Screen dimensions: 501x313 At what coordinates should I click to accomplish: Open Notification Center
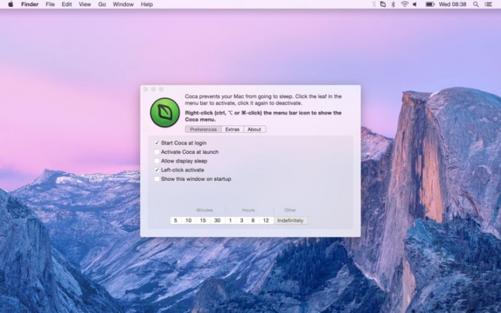(x=488, y=4)
